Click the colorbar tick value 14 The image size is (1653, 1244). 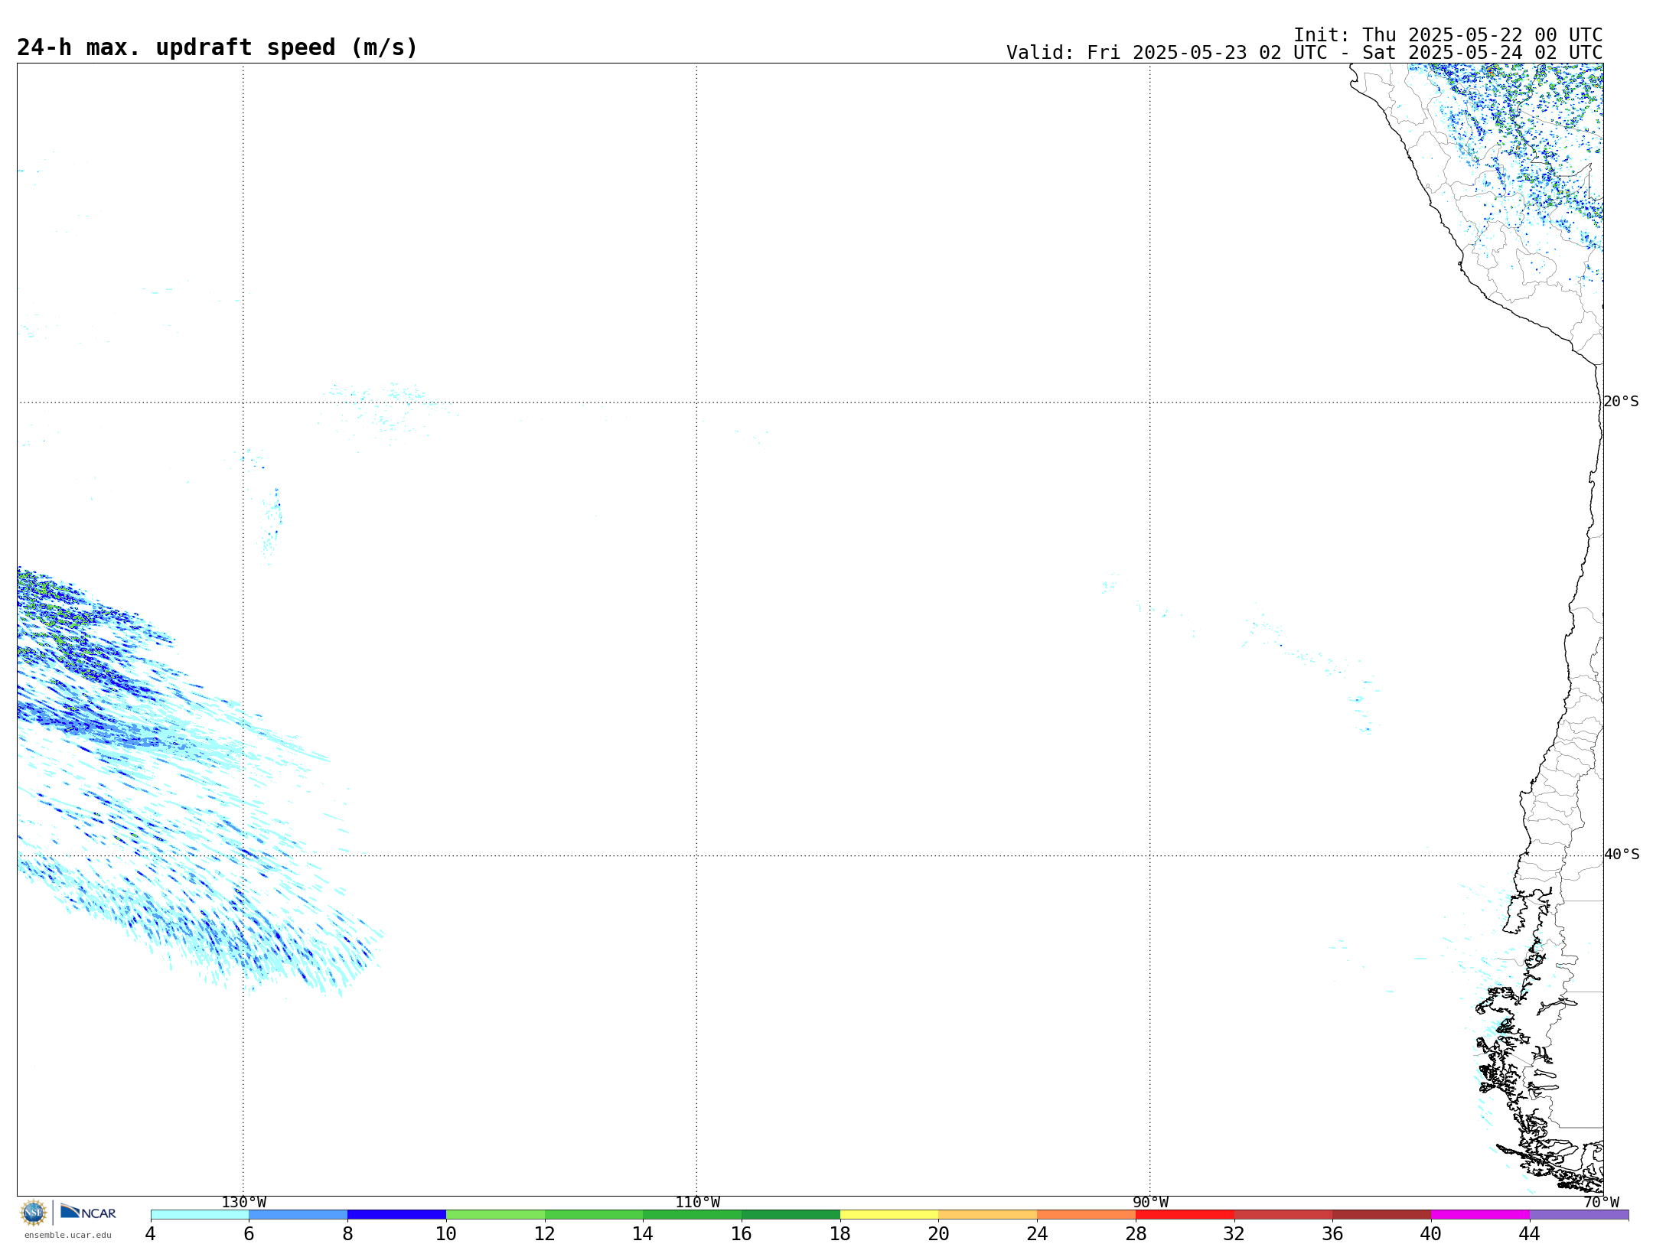[643, 1234]
